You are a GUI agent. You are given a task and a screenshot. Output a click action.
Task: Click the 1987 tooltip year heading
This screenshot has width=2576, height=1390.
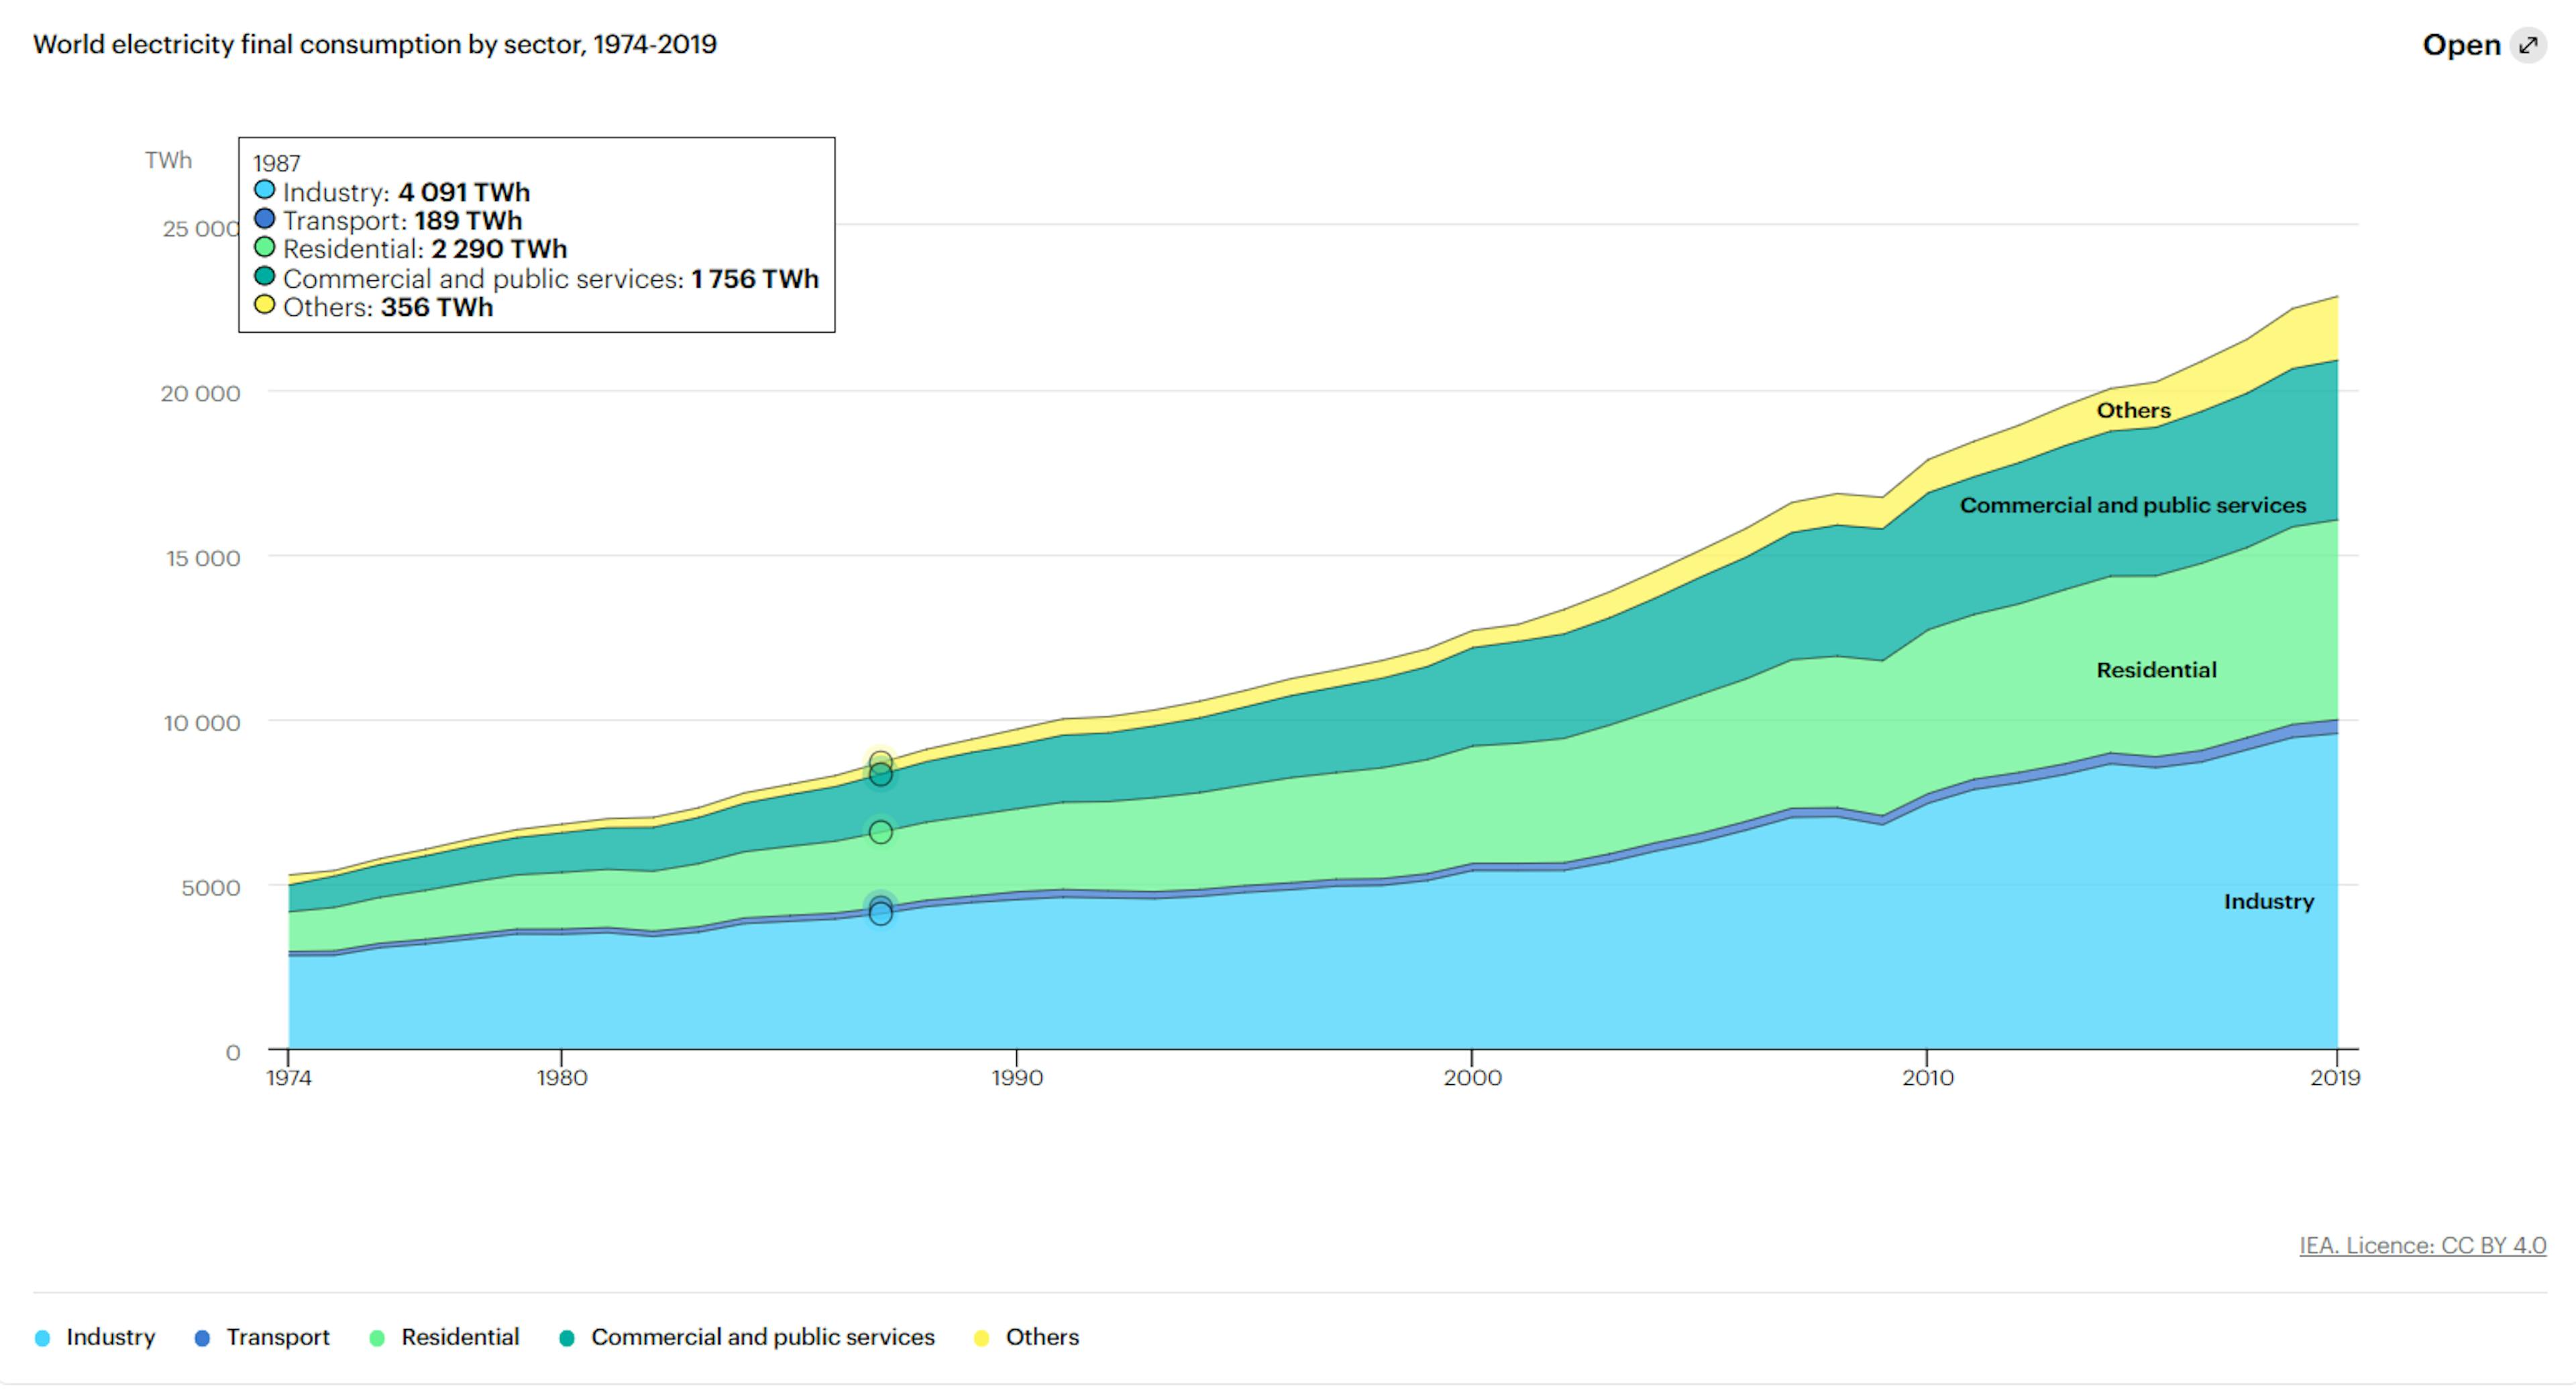point(277,163)
